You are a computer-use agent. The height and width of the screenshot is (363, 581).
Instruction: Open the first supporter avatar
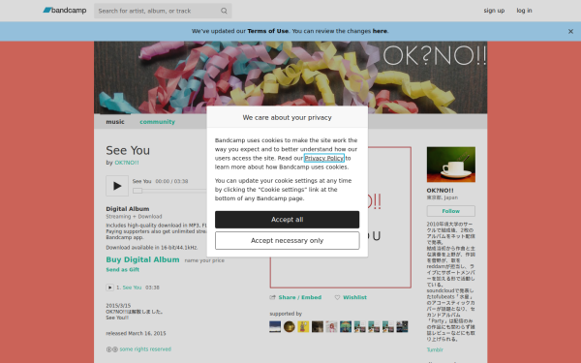[275, 327]
